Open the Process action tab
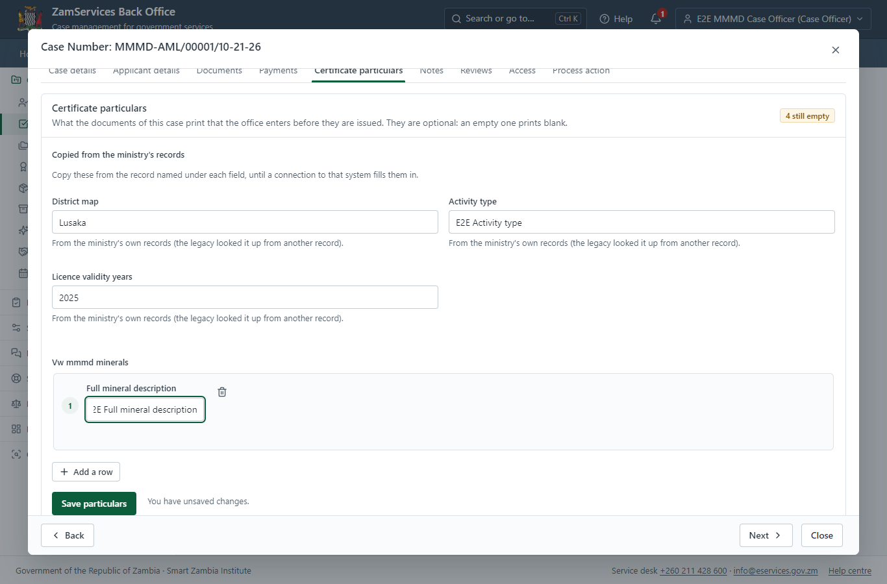The width and height of the screenshot is (887, 584). 581,71
